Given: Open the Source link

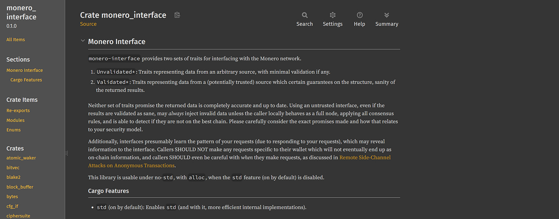Looking at the screenshot, I should click(88, 24).
